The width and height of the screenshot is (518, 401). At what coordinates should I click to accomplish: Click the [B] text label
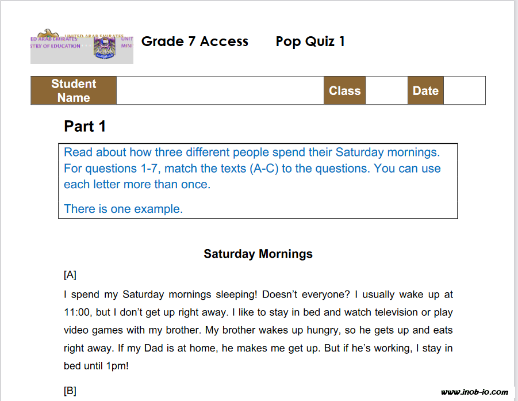70,391
